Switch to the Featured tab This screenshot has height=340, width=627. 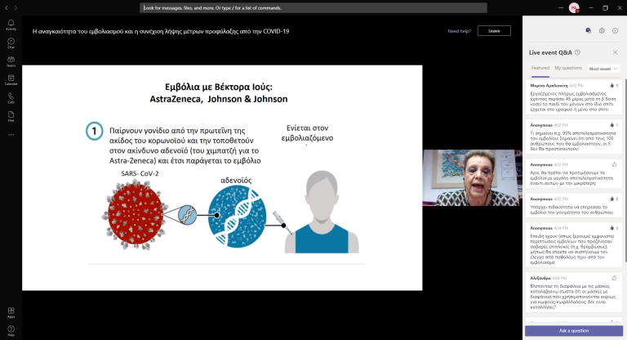pyautogui.click(x=540, y=68)
